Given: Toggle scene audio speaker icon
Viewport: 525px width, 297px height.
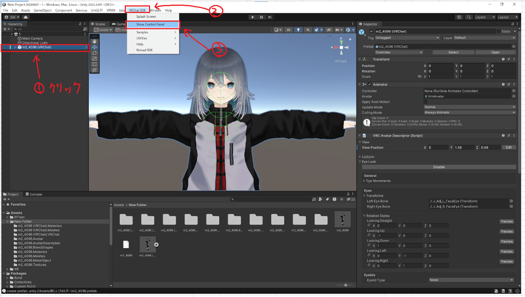Looking at the screenshot, I should coord(308,30).
